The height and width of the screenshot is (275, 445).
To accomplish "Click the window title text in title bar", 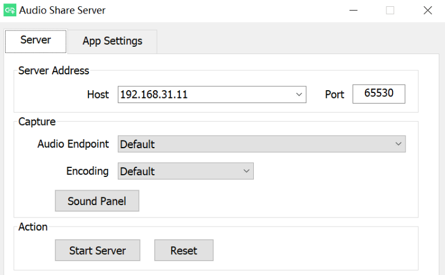I will tap(62, 10).
